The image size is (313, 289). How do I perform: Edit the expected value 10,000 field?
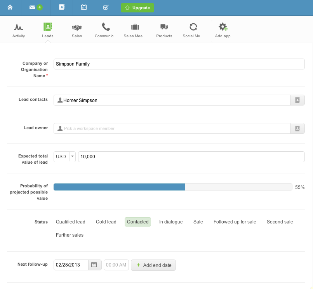(191, 157)
